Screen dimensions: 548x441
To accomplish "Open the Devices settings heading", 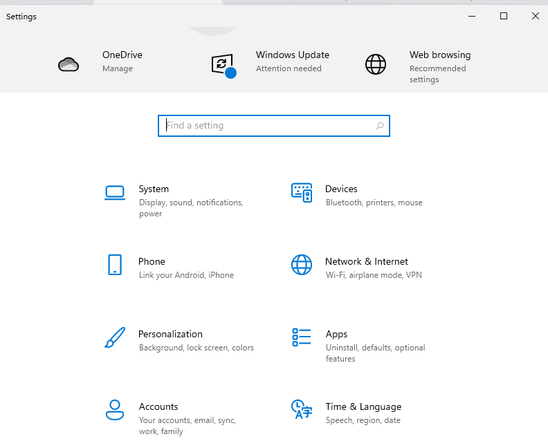I will coord(341,189).
